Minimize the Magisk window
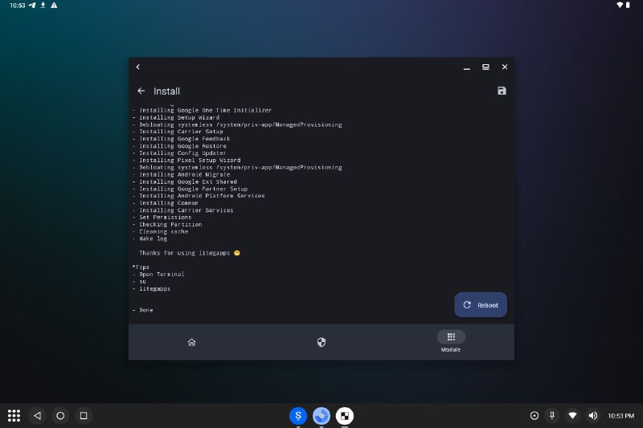This screenshot has height=428, width=643. tap(467, 67)
